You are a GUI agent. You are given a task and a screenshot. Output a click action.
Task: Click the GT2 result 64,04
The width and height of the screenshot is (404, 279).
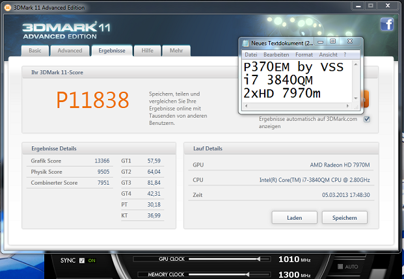(154, 172)
